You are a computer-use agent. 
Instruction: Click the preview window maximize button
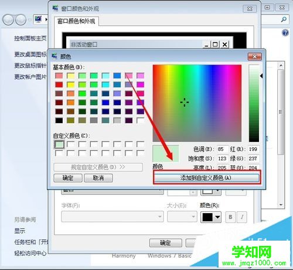pos(215,45)
